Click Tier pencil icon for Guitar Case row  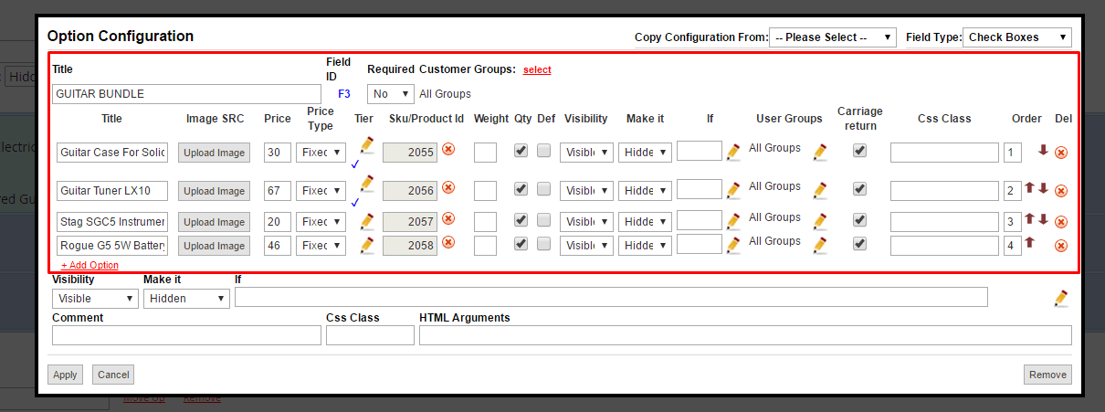[x=367, y=144]
